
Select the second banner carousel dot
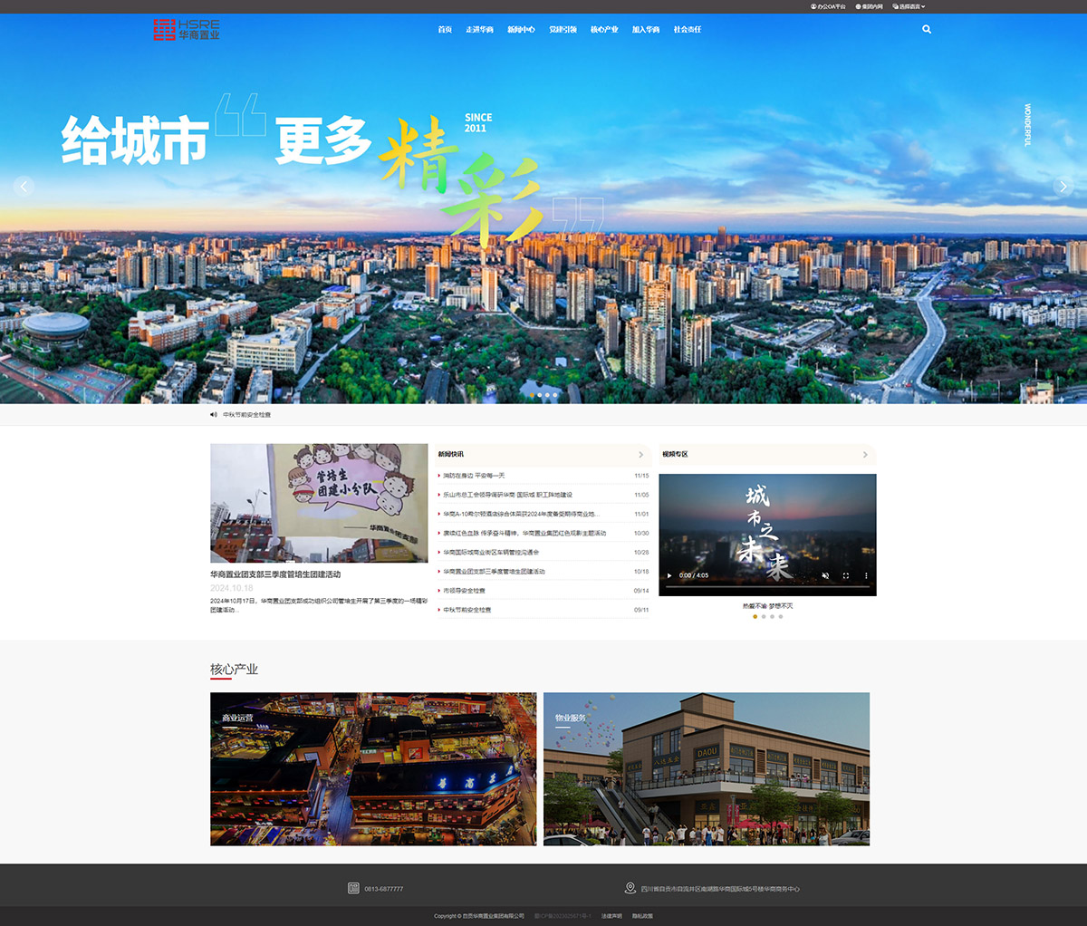(540, 395)
